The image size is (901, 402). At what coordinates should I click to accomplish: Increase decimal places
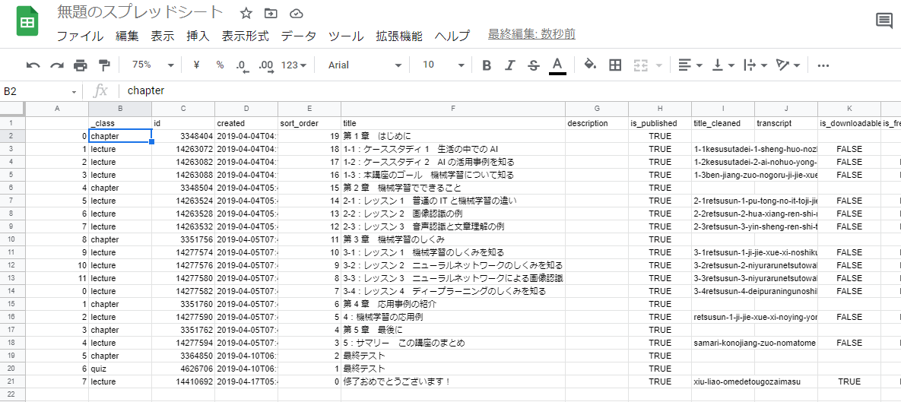point(266,65)
